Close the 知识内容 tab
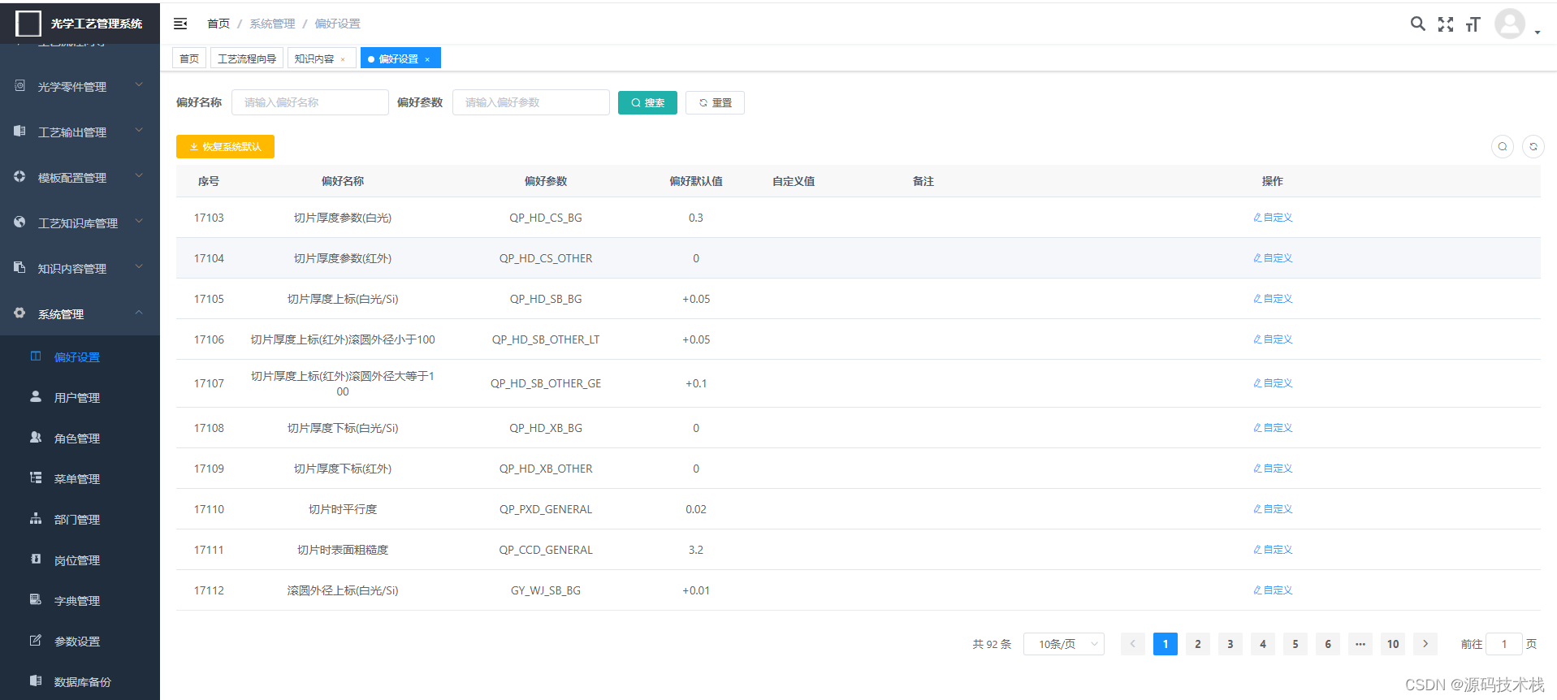The width and height of the screenshot is (1557, 700). point(343,59)
